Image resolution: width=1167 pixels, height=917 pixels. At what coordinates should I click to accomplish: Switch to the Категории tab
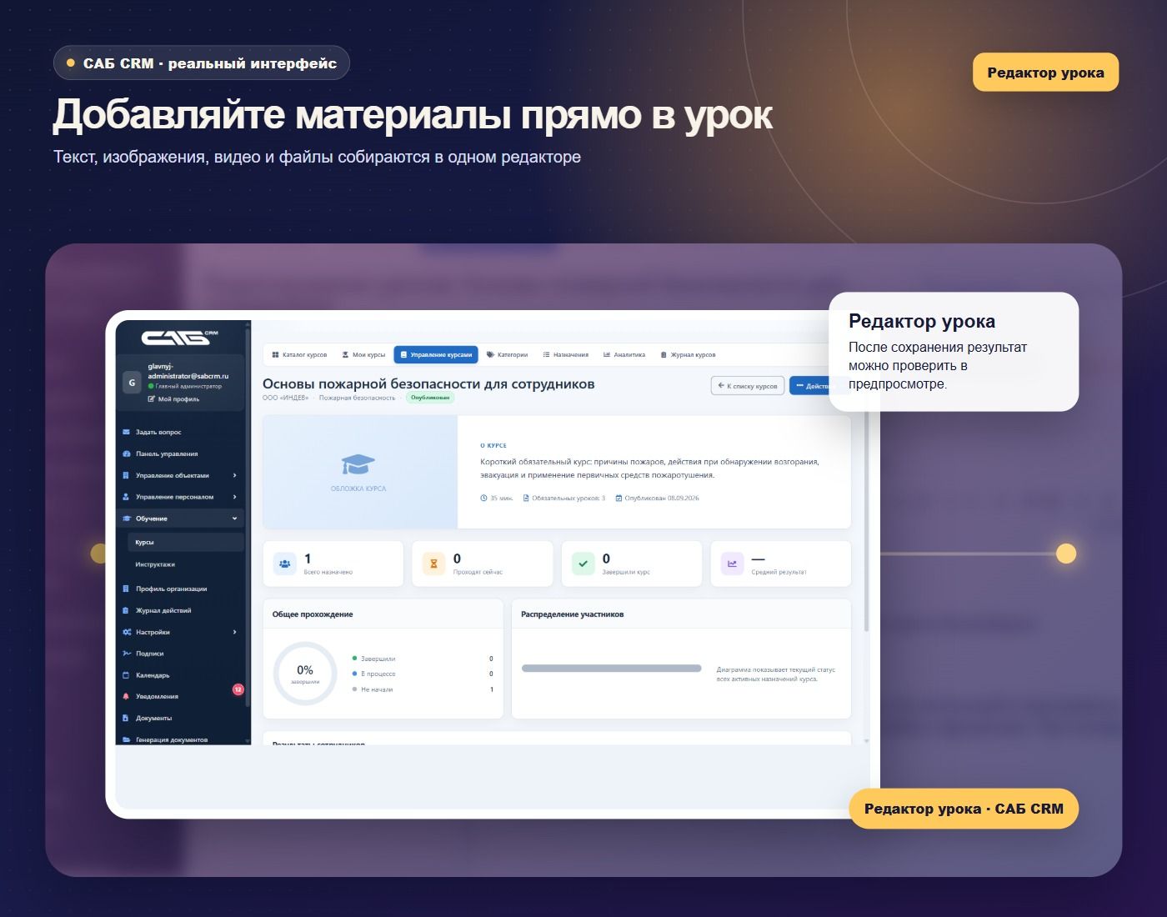[x=507, y=354]
